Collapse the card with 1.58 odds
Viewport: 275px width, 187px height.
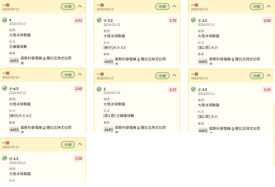(80, 145)
